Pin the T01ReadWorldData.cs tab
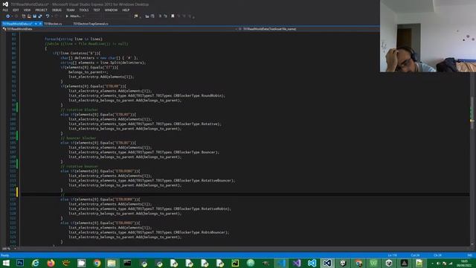 click(x=36, y=24)
